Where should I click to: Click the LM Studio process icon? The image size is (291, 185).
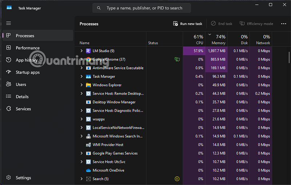pyautogui.click(x=88, y=51)
